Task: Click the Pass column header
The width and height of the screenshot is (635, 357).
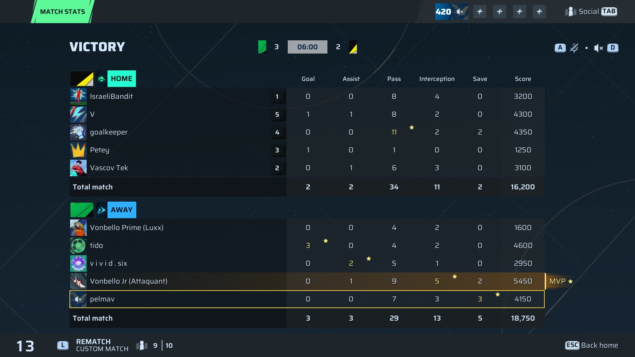Action: coord(394,79)
